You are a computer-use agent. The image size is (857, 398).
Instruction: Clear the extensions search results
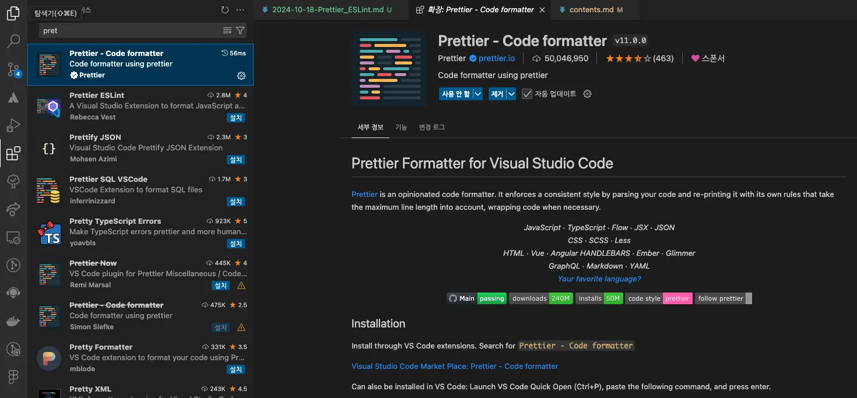(227, 30)
